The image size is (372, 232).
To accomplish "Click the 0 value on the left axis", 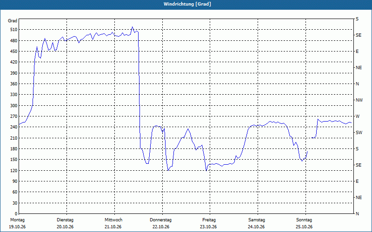I will click(x=16, y=214).
